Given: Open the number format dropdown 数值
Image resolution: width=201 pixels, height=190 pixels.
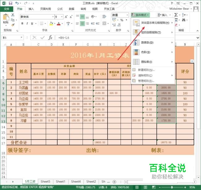Looking at the screenshot, I should pos(127,15).
